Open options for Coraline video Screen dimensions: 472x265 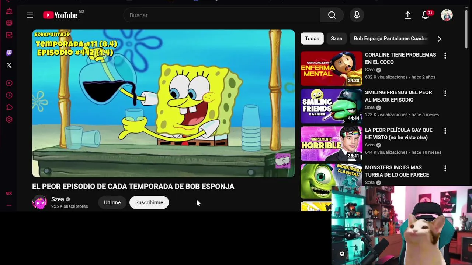click(x=445, y=56)
